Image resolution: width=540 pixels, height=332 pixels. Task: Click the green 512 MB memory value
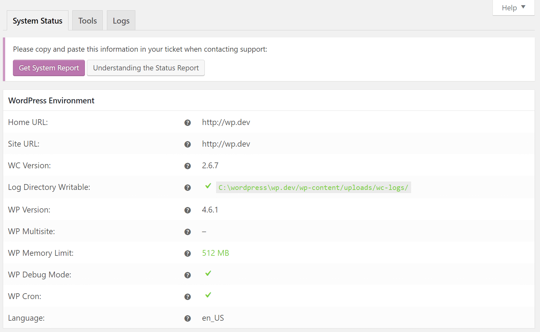pos(215,253)
